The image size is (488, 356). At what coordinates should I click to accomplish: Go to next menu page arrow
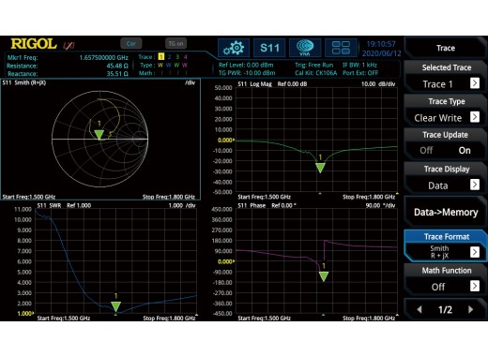pos(471,309)
